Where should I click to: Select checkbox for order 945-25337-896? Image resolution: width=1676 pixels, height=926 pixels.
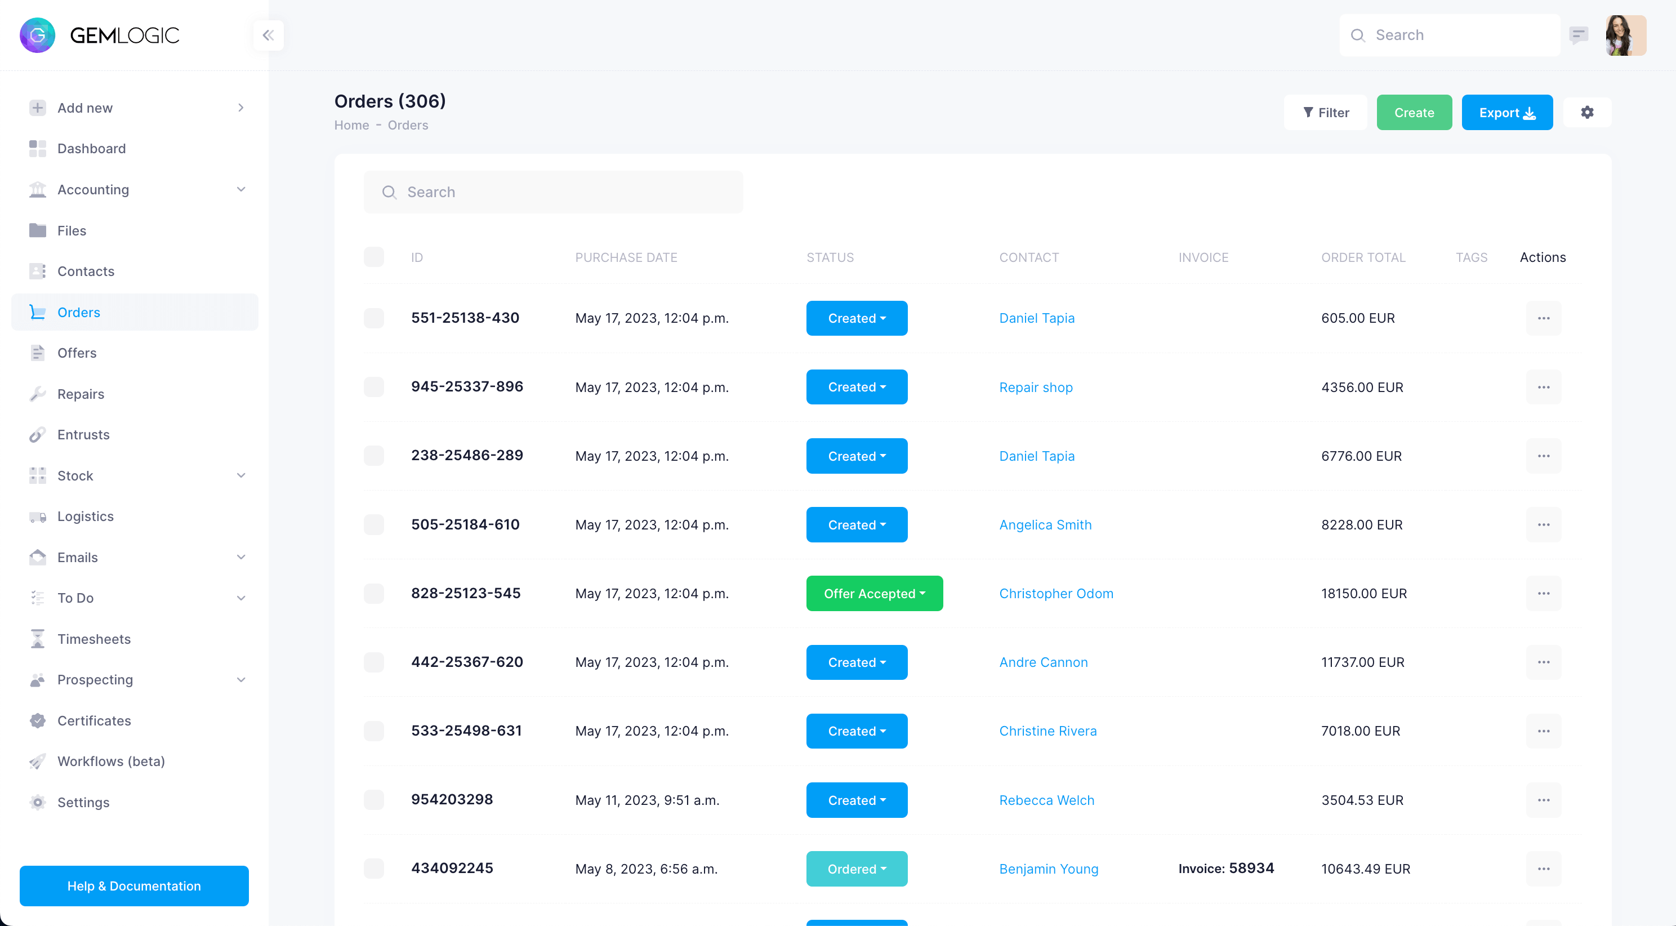[373, 387]
